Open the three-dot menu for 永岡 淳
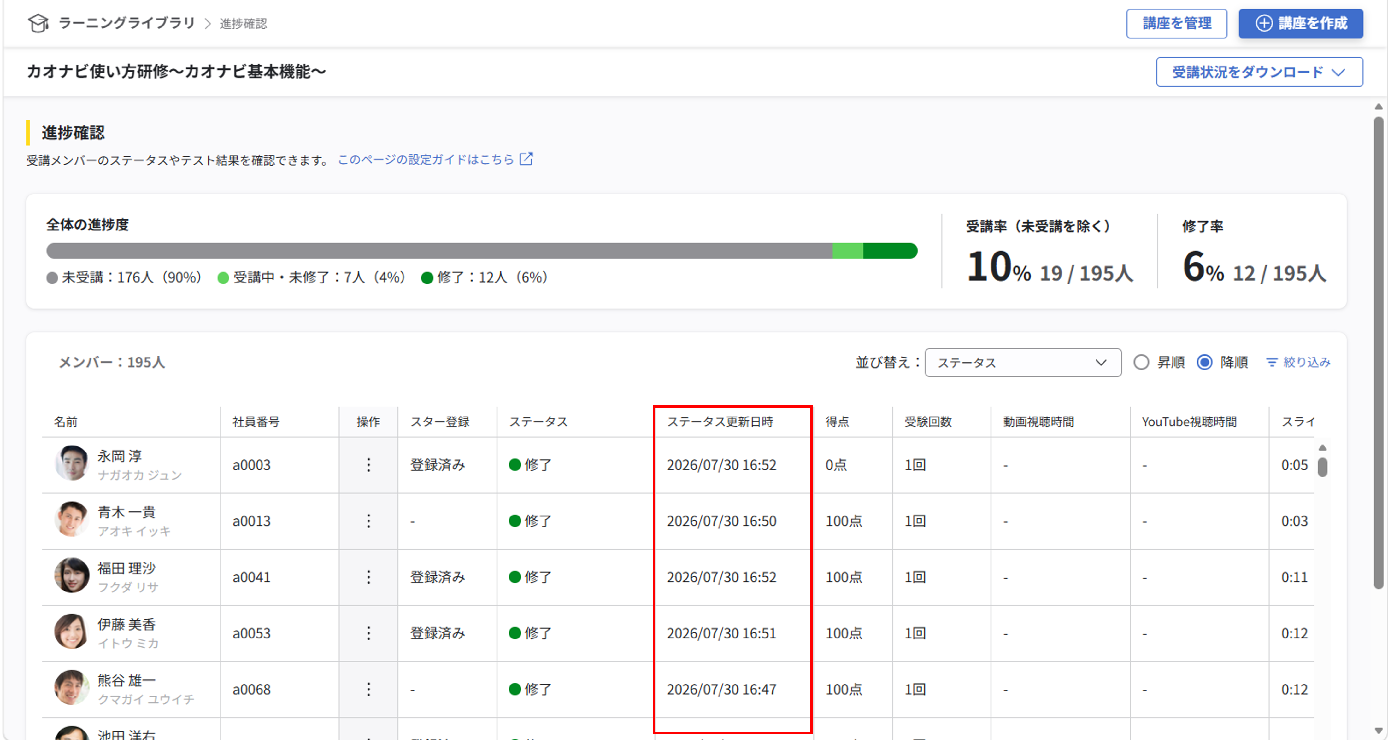Viewport: 1388px width, 740px height. pyautogui.click(x=368, y=465)
